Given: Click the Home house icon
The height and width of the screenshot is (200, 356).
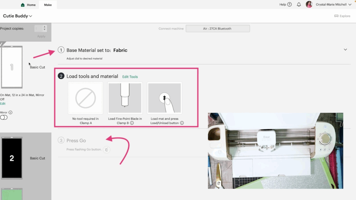Looking at the screenshot, I should (x=23, y=5).
